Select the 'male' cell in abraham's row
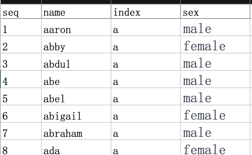Viewport: 252px width, 155px height. click(x=215, y=131)
